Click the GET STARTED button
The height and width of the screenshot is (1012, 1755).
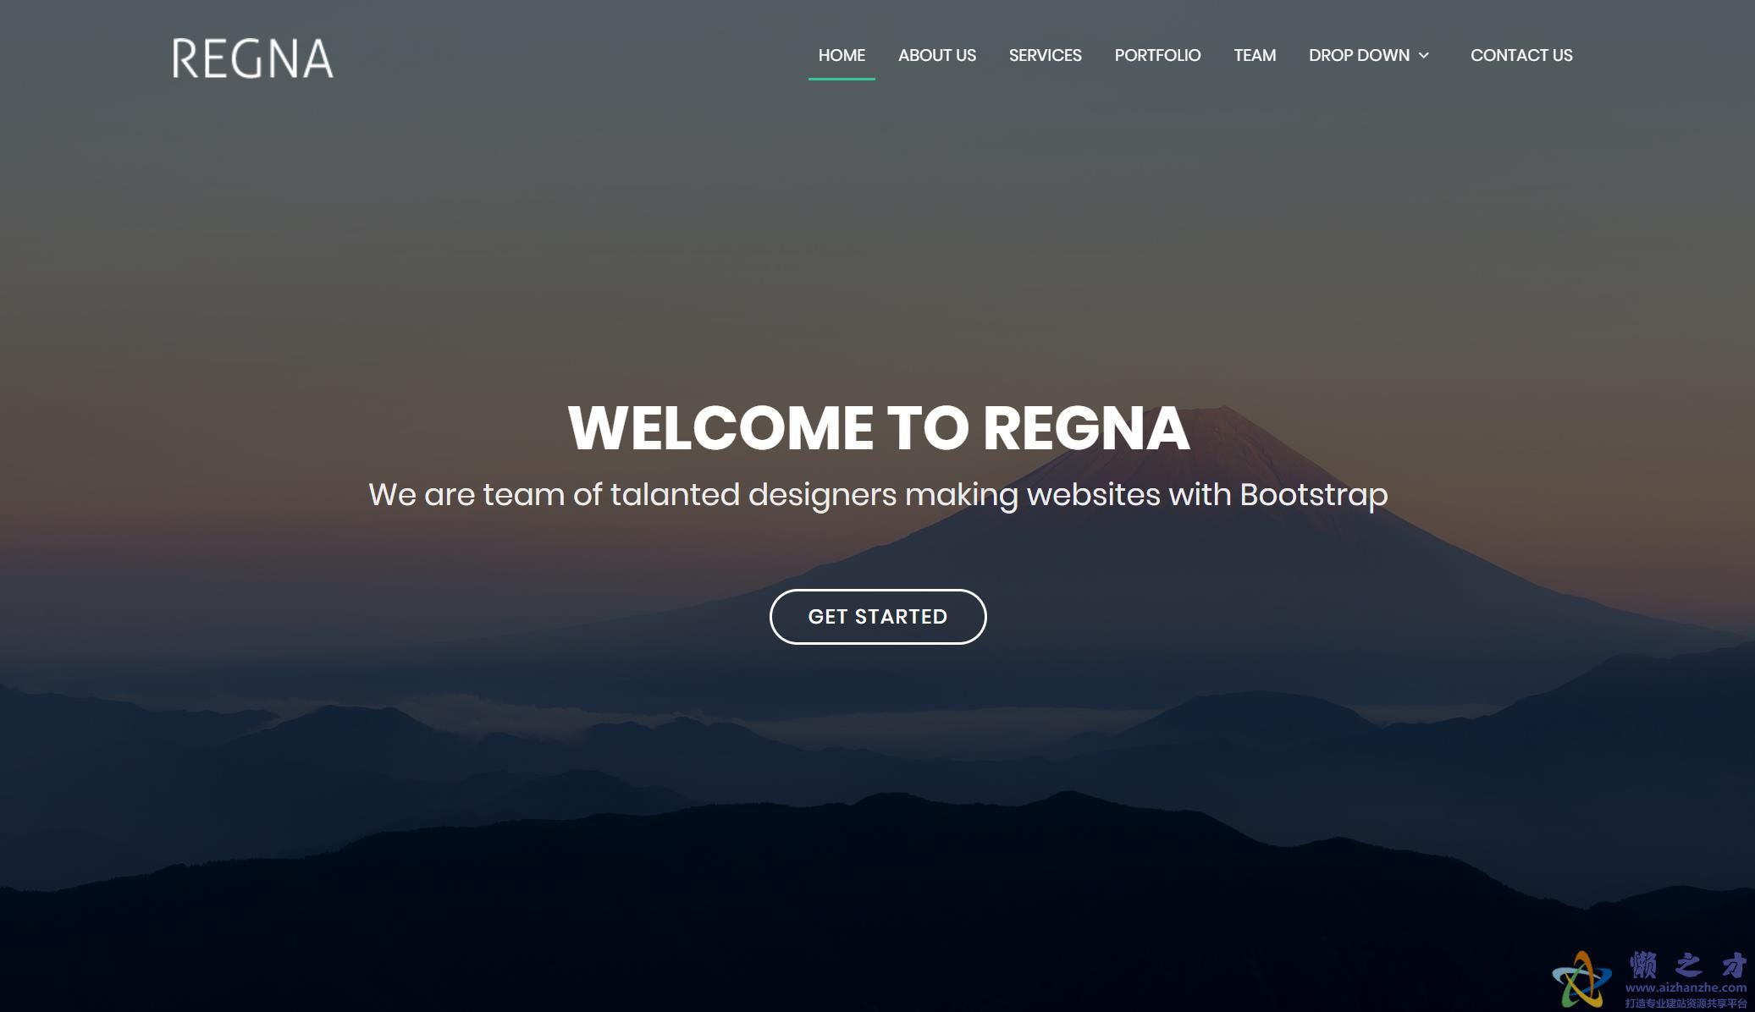(878, 617)
